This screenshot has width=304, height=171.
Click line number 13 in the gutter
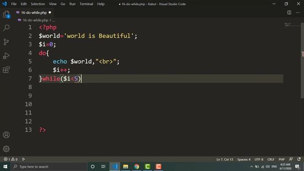click(28, 130)
